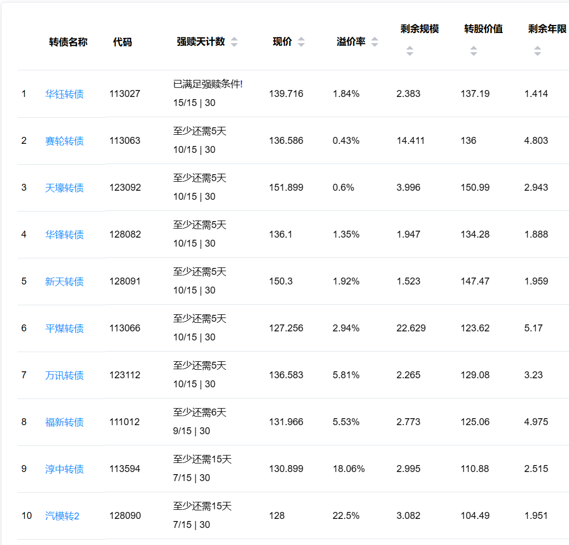Click the 汽模转2 link
Screen dimensions: 569x545
point(62,516)
